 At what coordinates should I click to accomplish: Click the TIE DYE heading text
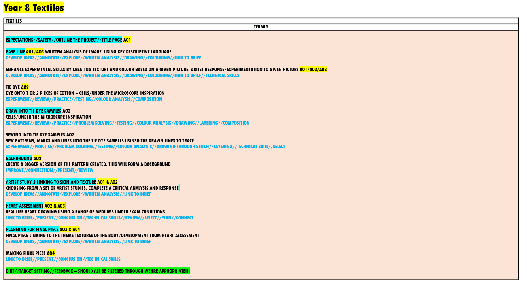point(13,87)
